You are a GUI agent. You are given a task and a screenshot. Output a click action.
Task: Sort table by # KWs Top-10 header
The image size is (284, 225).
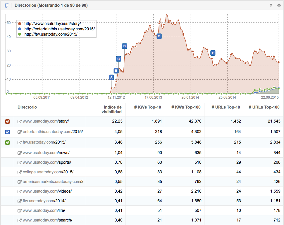[x=147, y=107]
